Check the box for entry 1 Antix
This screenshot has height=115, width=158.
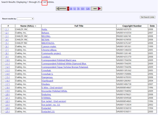[x=3, y=29]
